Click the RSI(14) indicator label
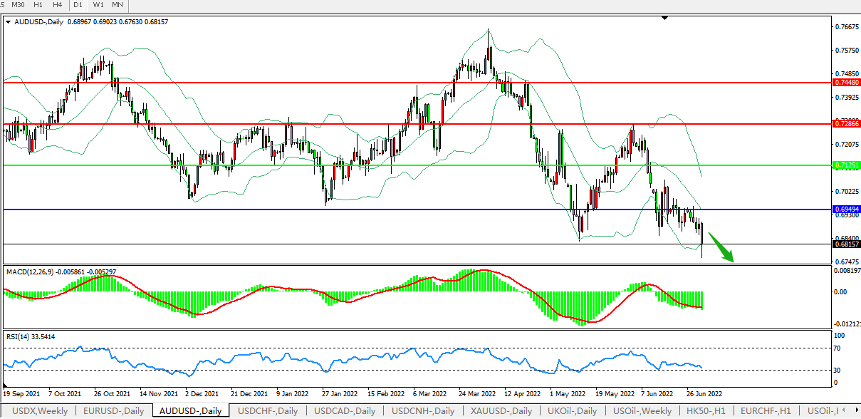Viewport: 861px width, 419px height. click(x=20, y=336)
